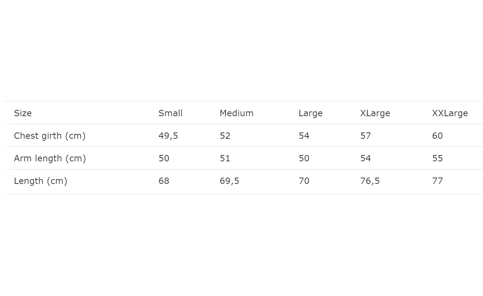Select the XLarge chest girth value 57
The width and height of the screenshot is (483, 296).
click(x=365, y=136)
